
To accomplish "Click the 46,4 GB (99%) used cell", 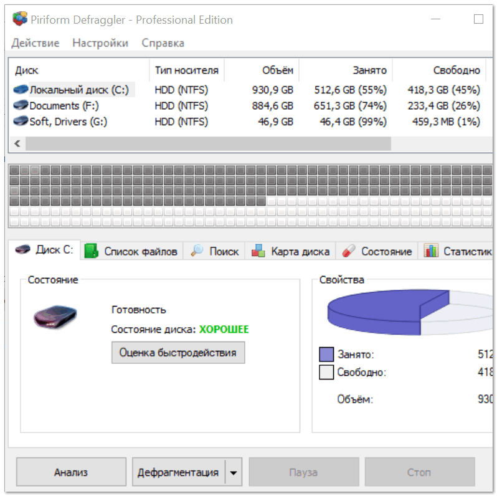I will (353, 122).
